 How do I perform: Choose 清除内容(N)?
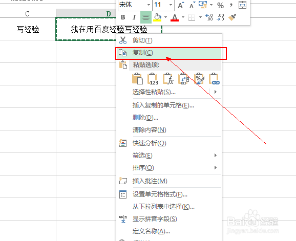tap(150, 130)
